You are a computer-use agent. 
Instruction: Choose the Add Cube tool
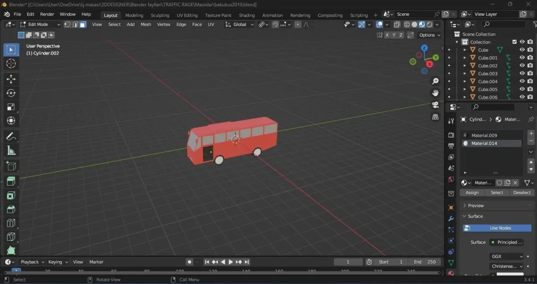click(x=11, y=166)
